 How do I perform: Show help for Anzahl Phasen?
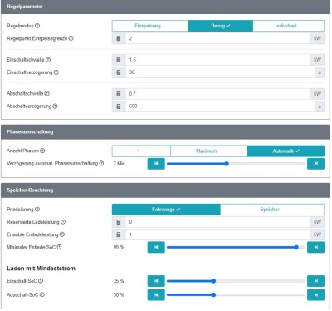pyautogui.click(x=42, y=151)
